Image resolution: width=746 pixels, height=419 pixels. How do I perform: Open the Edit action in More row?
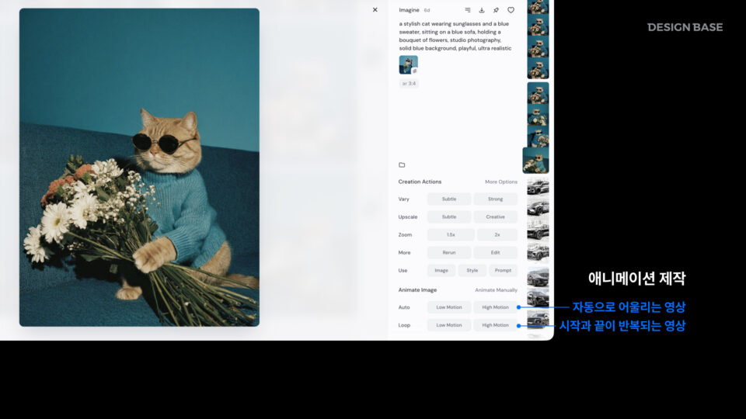coord(495,252)
